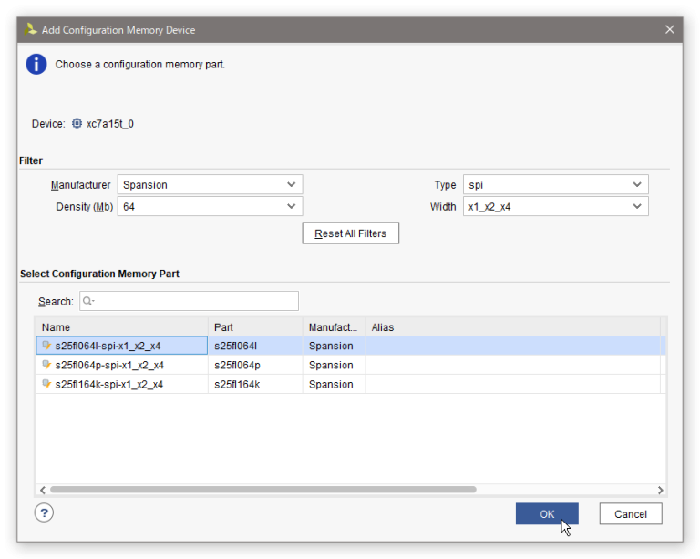700x559 pixels.
Task: Sort by the Name column header
Action: [x=121, y=326]
